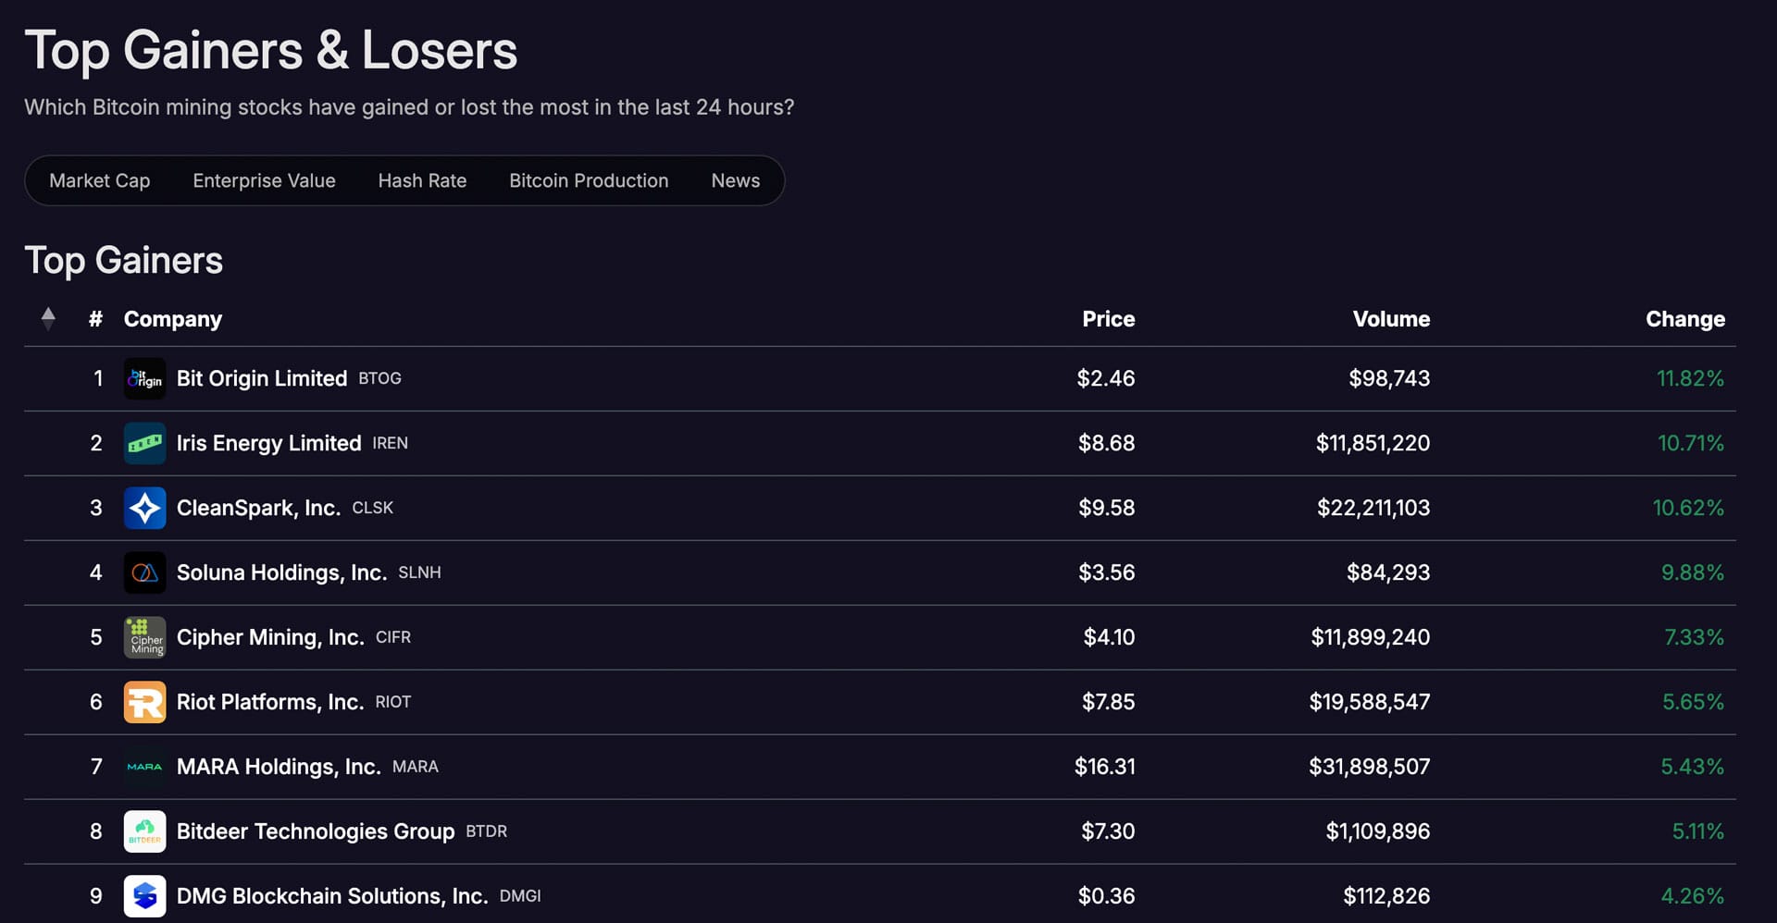Image resolution: width=1777 pixels, height=923 pixels.
Task: Click the MARA Holdings logo icon
Action: [x=144, y=767]
